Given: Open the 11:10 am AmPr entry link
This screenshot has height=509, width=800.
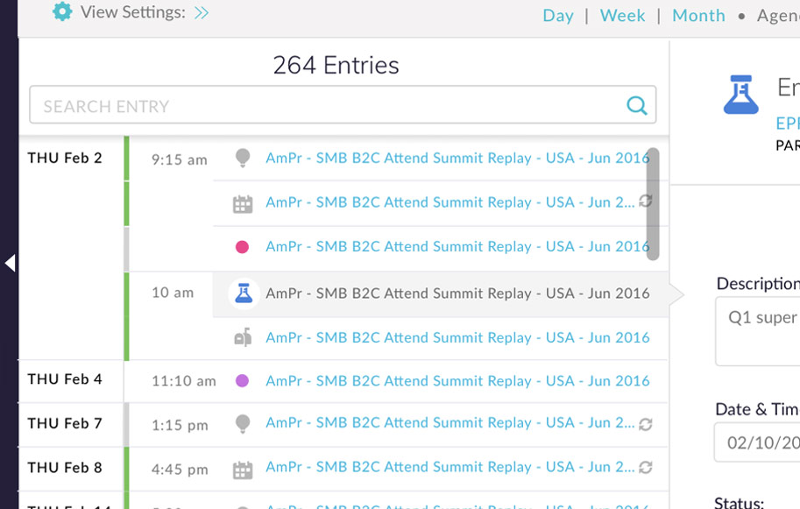Looking at the screenshot, I should click(457, 381).
